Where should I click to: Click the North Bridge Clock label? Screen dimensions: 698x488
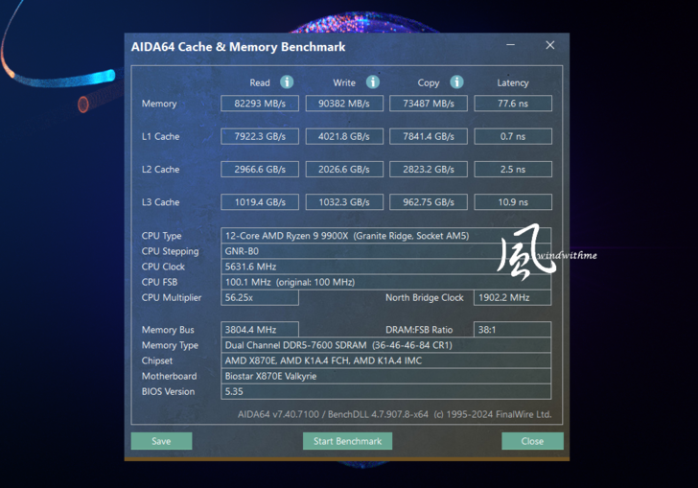click(x=424, y=297)
